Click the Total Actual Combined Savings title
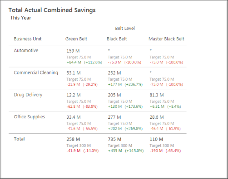This screenshot has width=228, height=179. click(52, 10)
